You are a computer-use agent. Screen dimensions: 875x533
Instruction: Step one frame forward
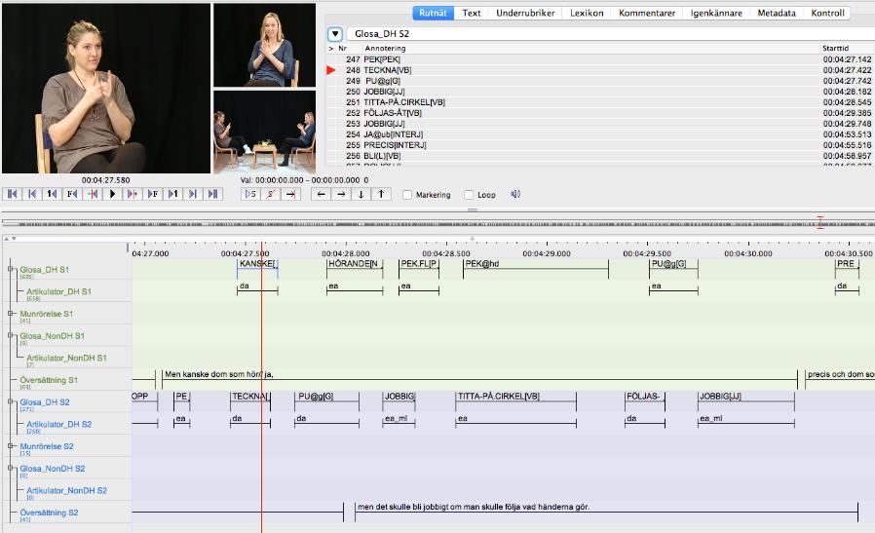(153, 194)
